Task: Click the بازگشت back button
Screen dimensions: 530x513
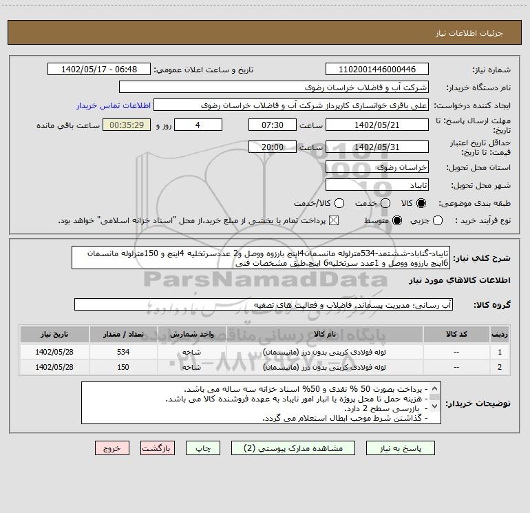Action: click(x=158, y=448)
